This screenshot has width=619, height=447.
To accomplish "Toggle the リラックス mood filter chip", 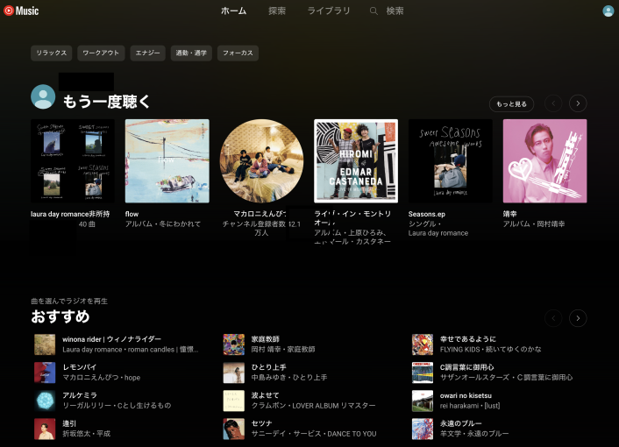I will coord(51,53).
